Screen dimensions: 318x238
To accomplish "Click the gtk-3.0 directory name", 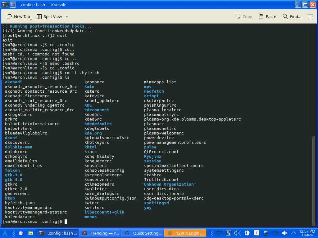I will tap(13, 175).
